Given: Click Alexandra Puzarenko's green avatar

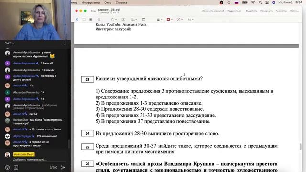Looking at the screenshot, I should pos(8,92).
